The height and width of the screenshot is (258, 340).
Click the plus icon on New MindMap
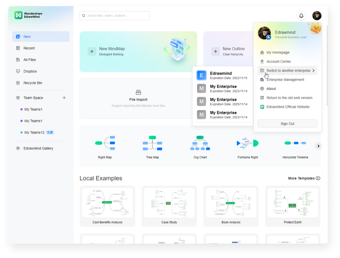click(92, 51)
